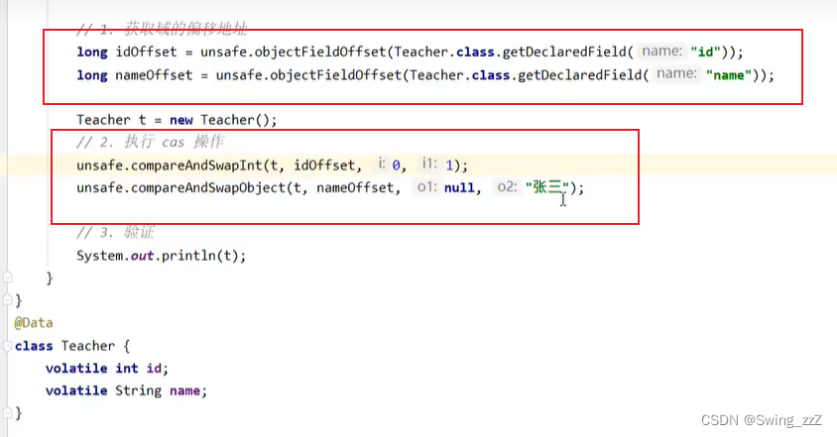
Task: Click the name: parameter hint before "name"
Action: (x=676, y=73)
